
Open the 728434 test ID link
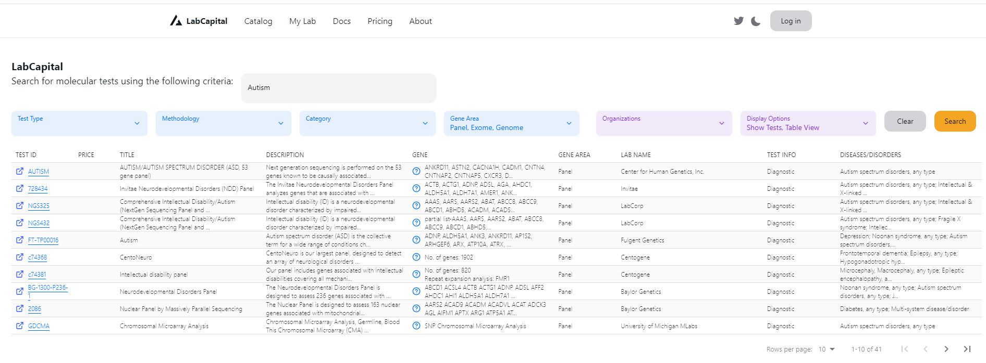38,189
